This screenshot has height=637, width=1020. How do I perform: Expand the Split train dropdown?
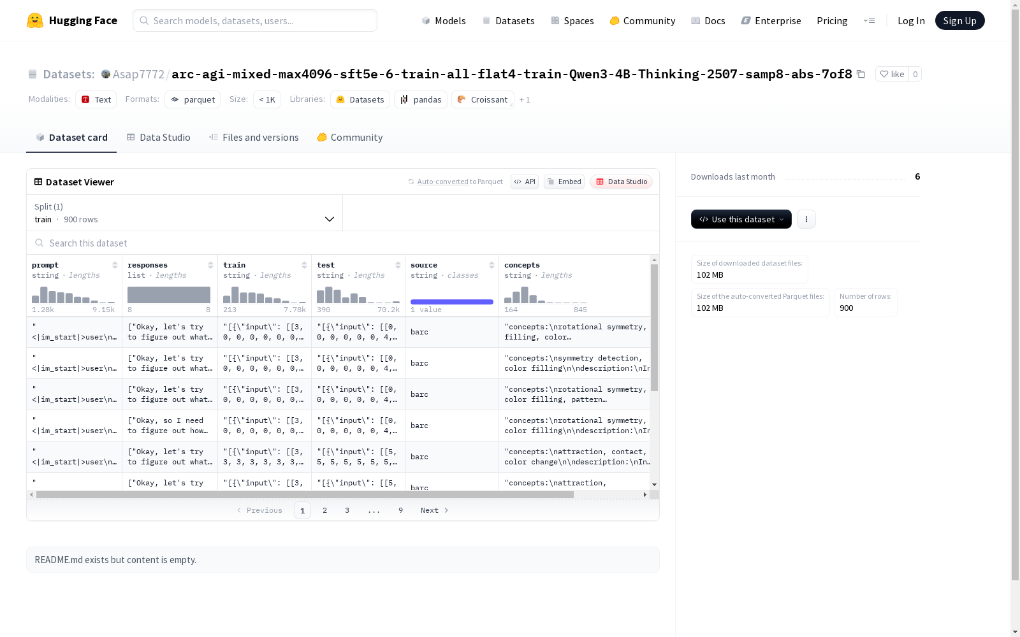pyautogui.click(x=185, y=213)
